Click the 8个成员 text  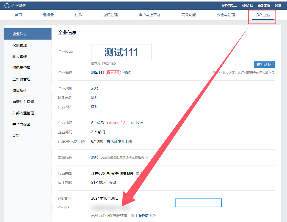tap(97, 123)
